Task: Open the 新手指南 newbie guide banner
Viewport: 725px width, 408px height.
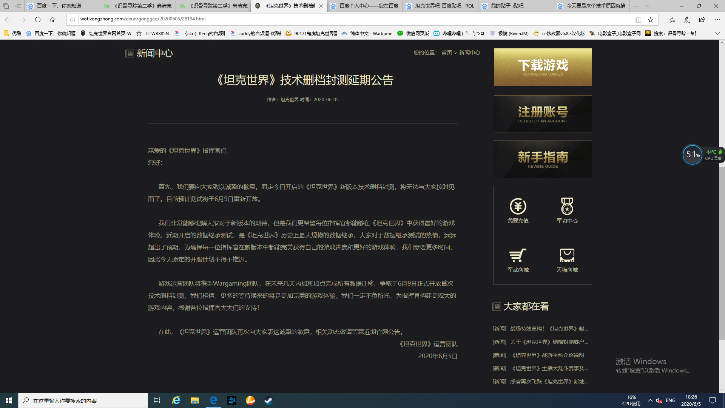Action: click(x=543, y=159)
